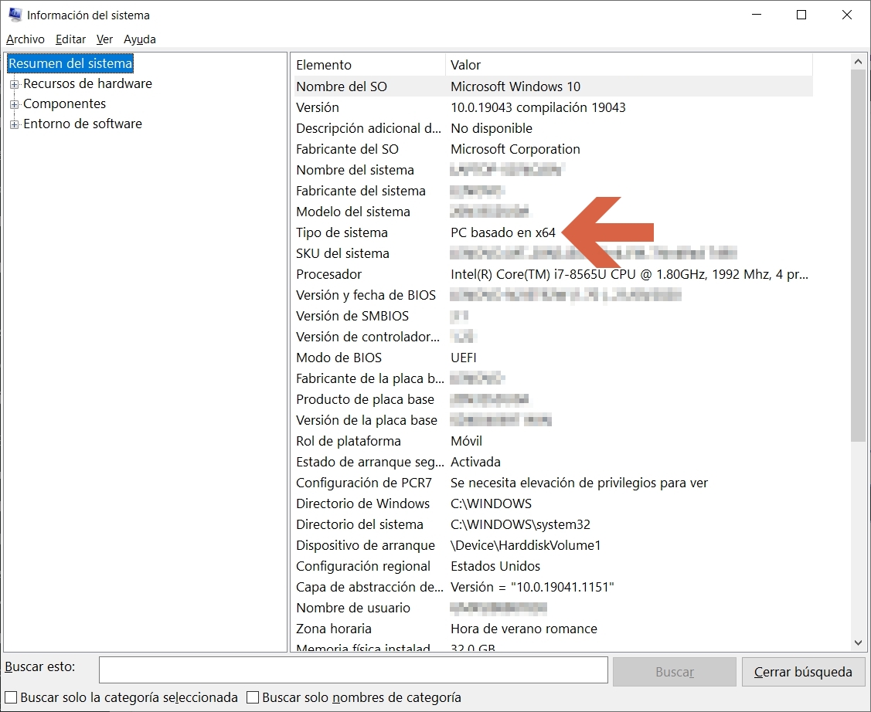This screenshot has width=871, height=712.
Task: Select Recursos de hardware in the tree
Action: (x=88, y=83)
